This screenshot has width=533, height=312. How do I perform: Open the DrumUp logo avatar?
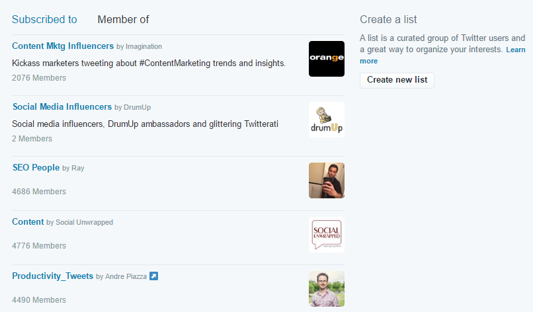[x=326, y=120]
